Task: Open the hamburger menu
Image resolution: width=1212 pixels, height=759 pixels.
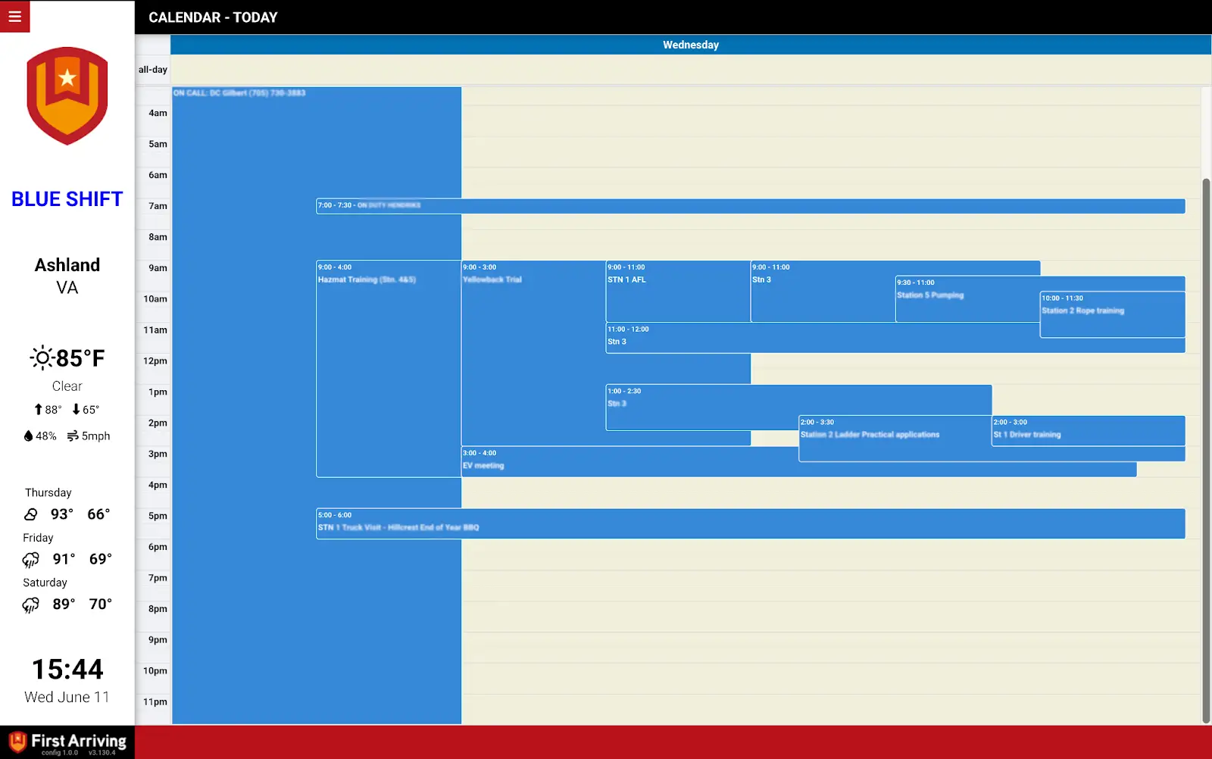Action: 14,16
